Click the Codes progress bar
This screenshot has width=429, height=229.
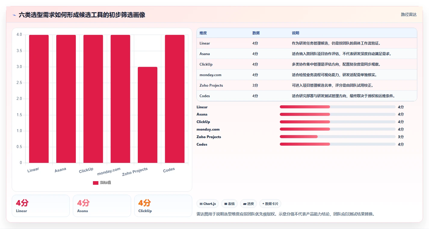point(338,144)
